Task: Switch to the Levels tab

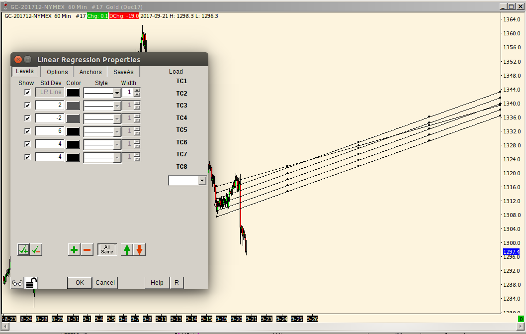Action: point(25,71)
